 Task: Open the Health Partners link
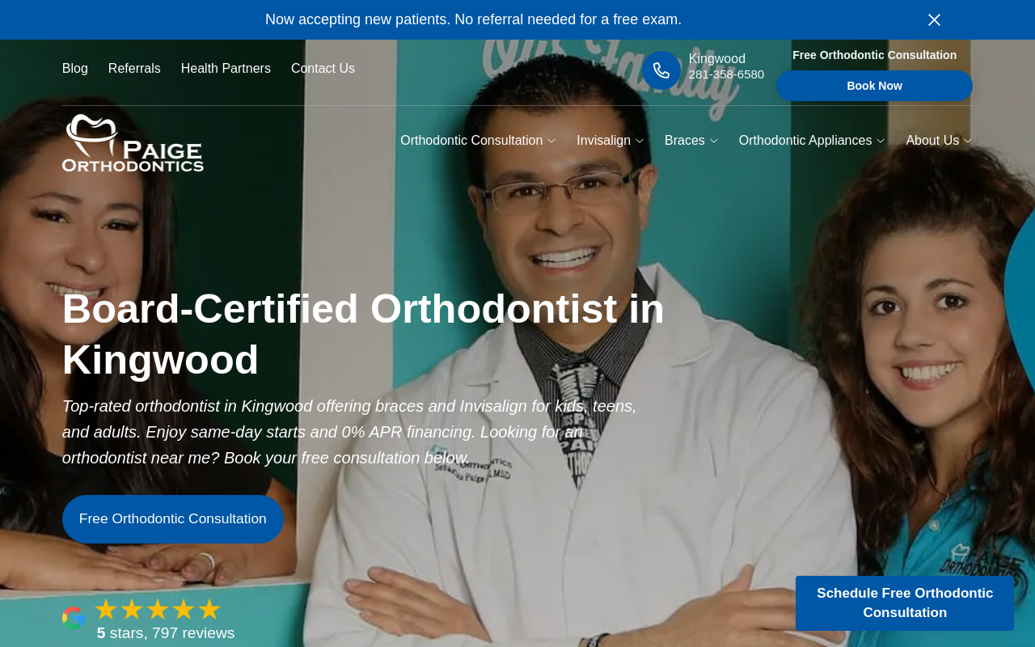point(226,69)
